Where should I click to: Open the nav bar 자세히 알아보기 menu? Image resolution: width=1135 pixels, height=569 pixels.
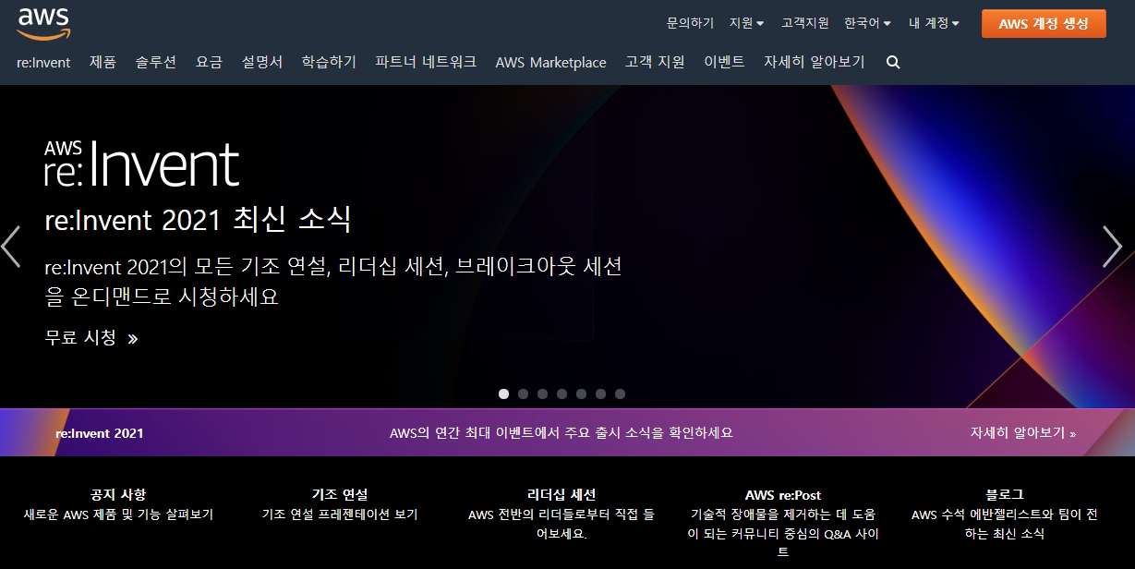pyautogui.click(x=815, y=63)
